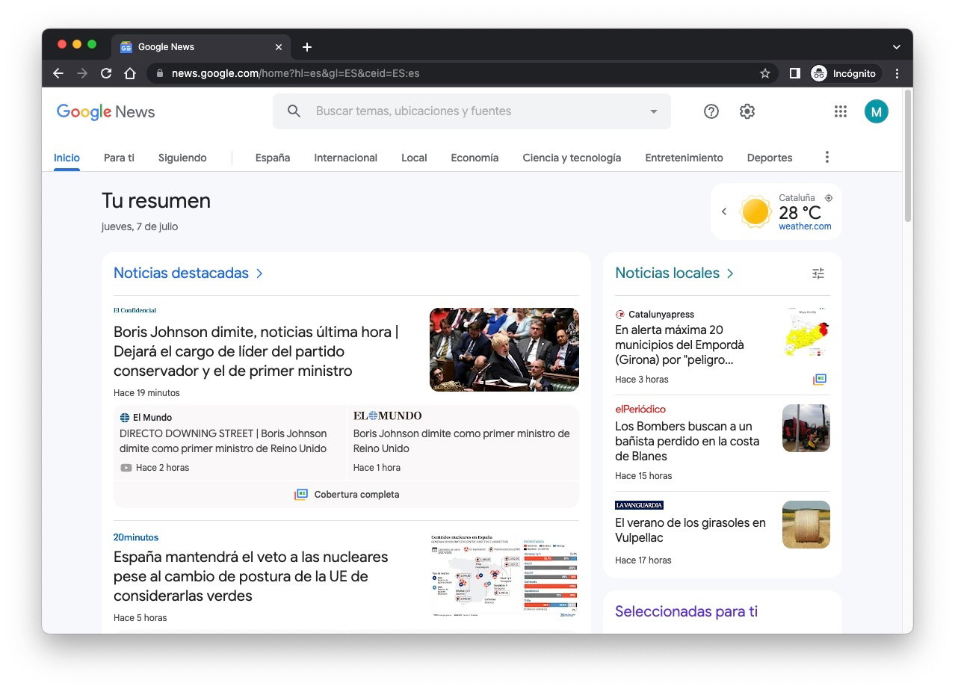Customize local news via the tune icon

point(818,273)
